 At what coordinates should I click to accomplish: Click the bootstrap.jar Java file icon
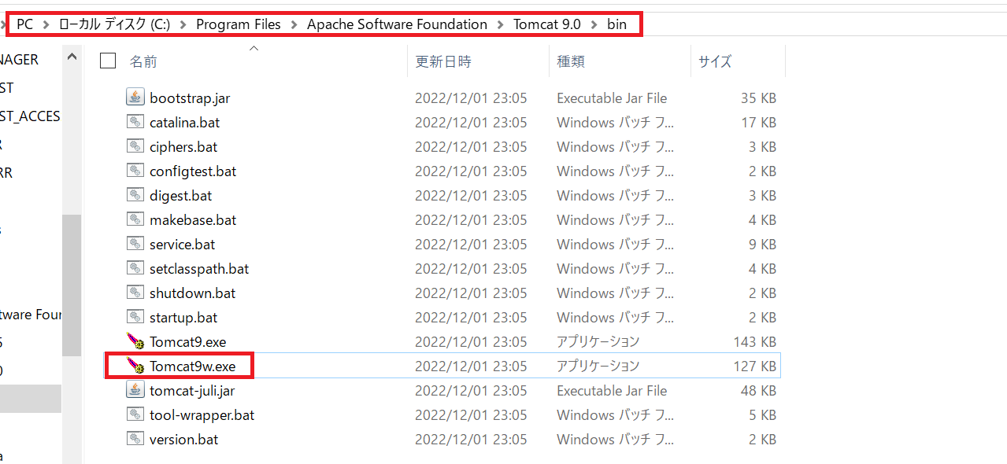[x=136, y=98]
